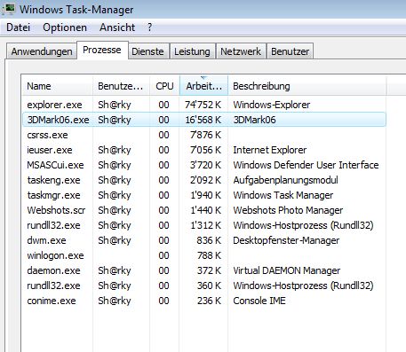
Task: Open the ? help menu
Action: coord(149,27)
